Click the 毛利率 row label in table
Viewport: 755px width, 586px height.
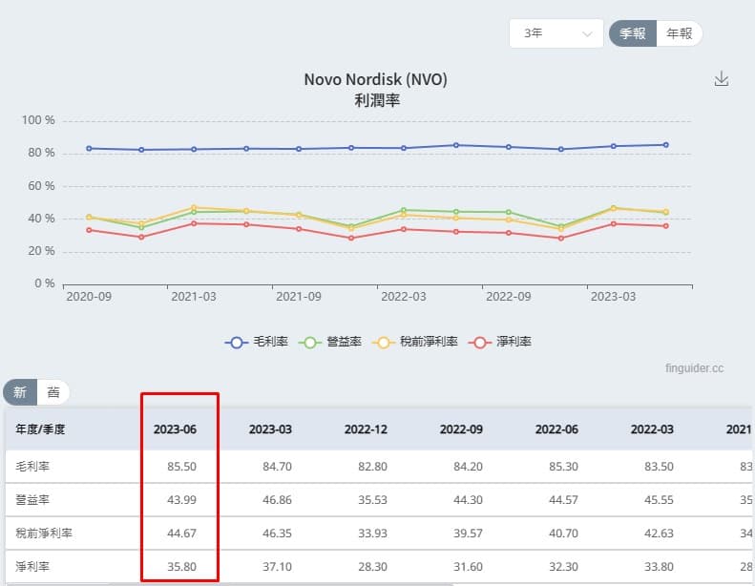point(32,466)
